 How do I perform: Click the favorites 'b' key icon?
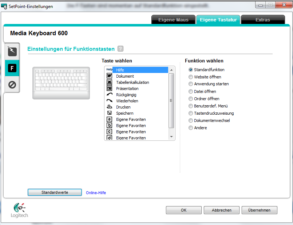point(109,125)
